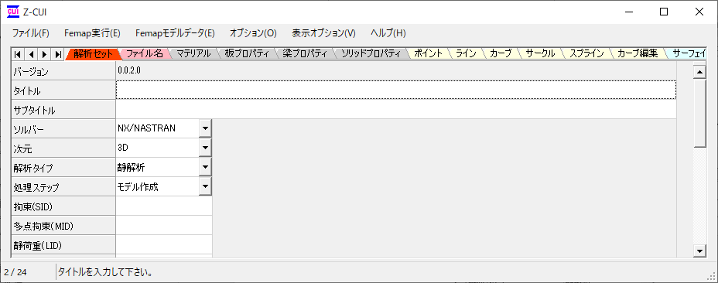The width and height of the screenshot is (718, 283).
Task: Switch to the カーブ tab
Action: click(x=501, y=53)
